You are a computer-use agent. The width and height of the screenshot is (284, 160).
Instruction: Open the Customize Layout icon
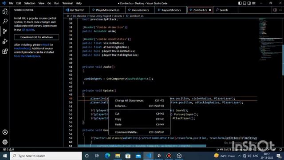(x=254, y=3)
